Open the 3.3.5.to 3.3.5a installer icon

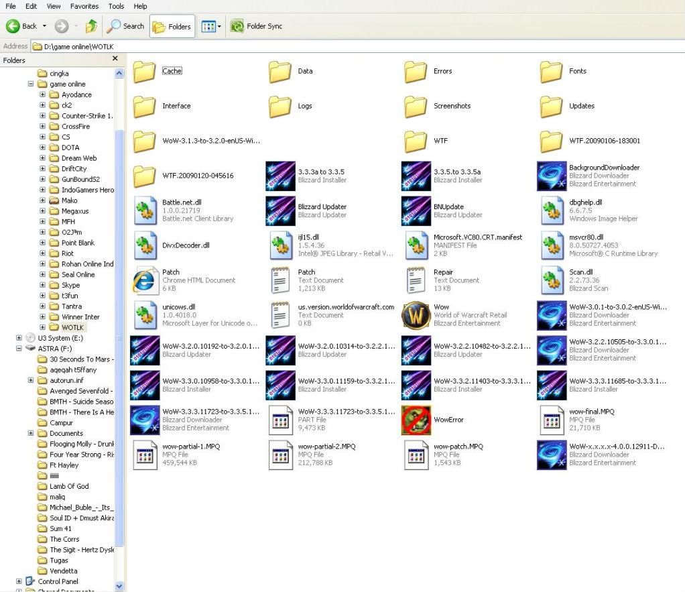(416, 176)
